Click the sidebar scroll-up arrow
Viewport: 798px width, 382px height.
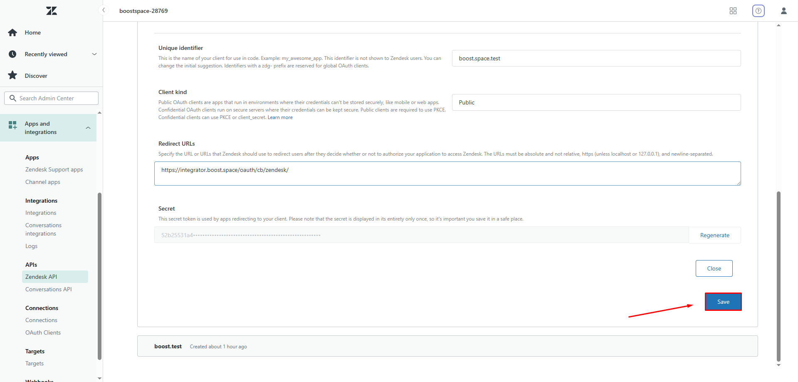tap(99, 113)
